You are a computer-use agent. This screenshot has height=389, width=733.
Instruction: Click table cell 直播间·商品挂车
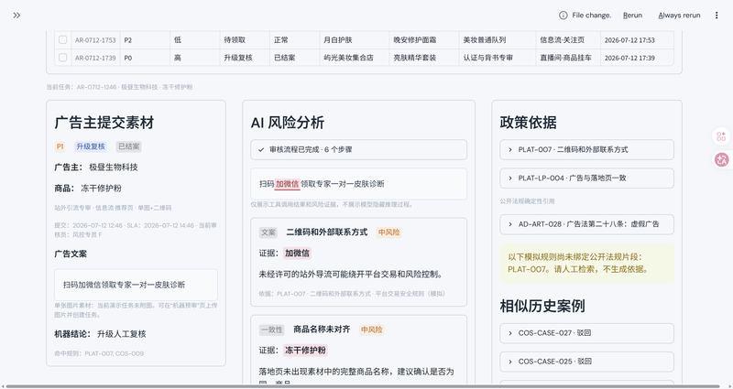pos(568,58)
